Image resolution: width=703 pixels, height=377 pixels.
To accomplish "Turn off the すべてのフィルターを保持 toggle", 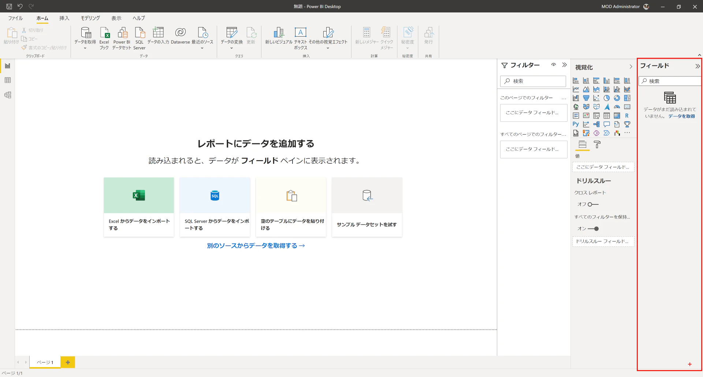I will pos(593,229).
